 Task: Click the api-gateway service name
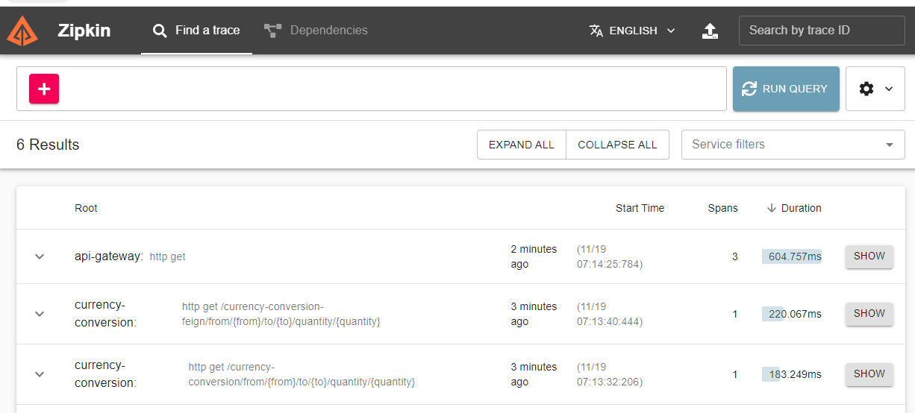pyautogui.click(x=109, y=256)
